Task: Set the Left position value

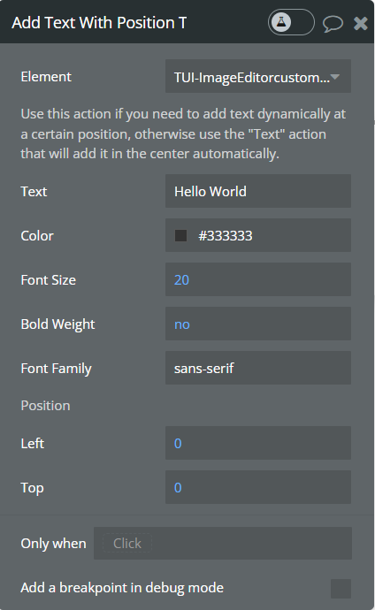Action: [258, 443]
